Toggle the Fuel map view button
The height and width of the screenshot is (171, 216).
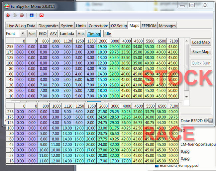click(x=32, y=34)
